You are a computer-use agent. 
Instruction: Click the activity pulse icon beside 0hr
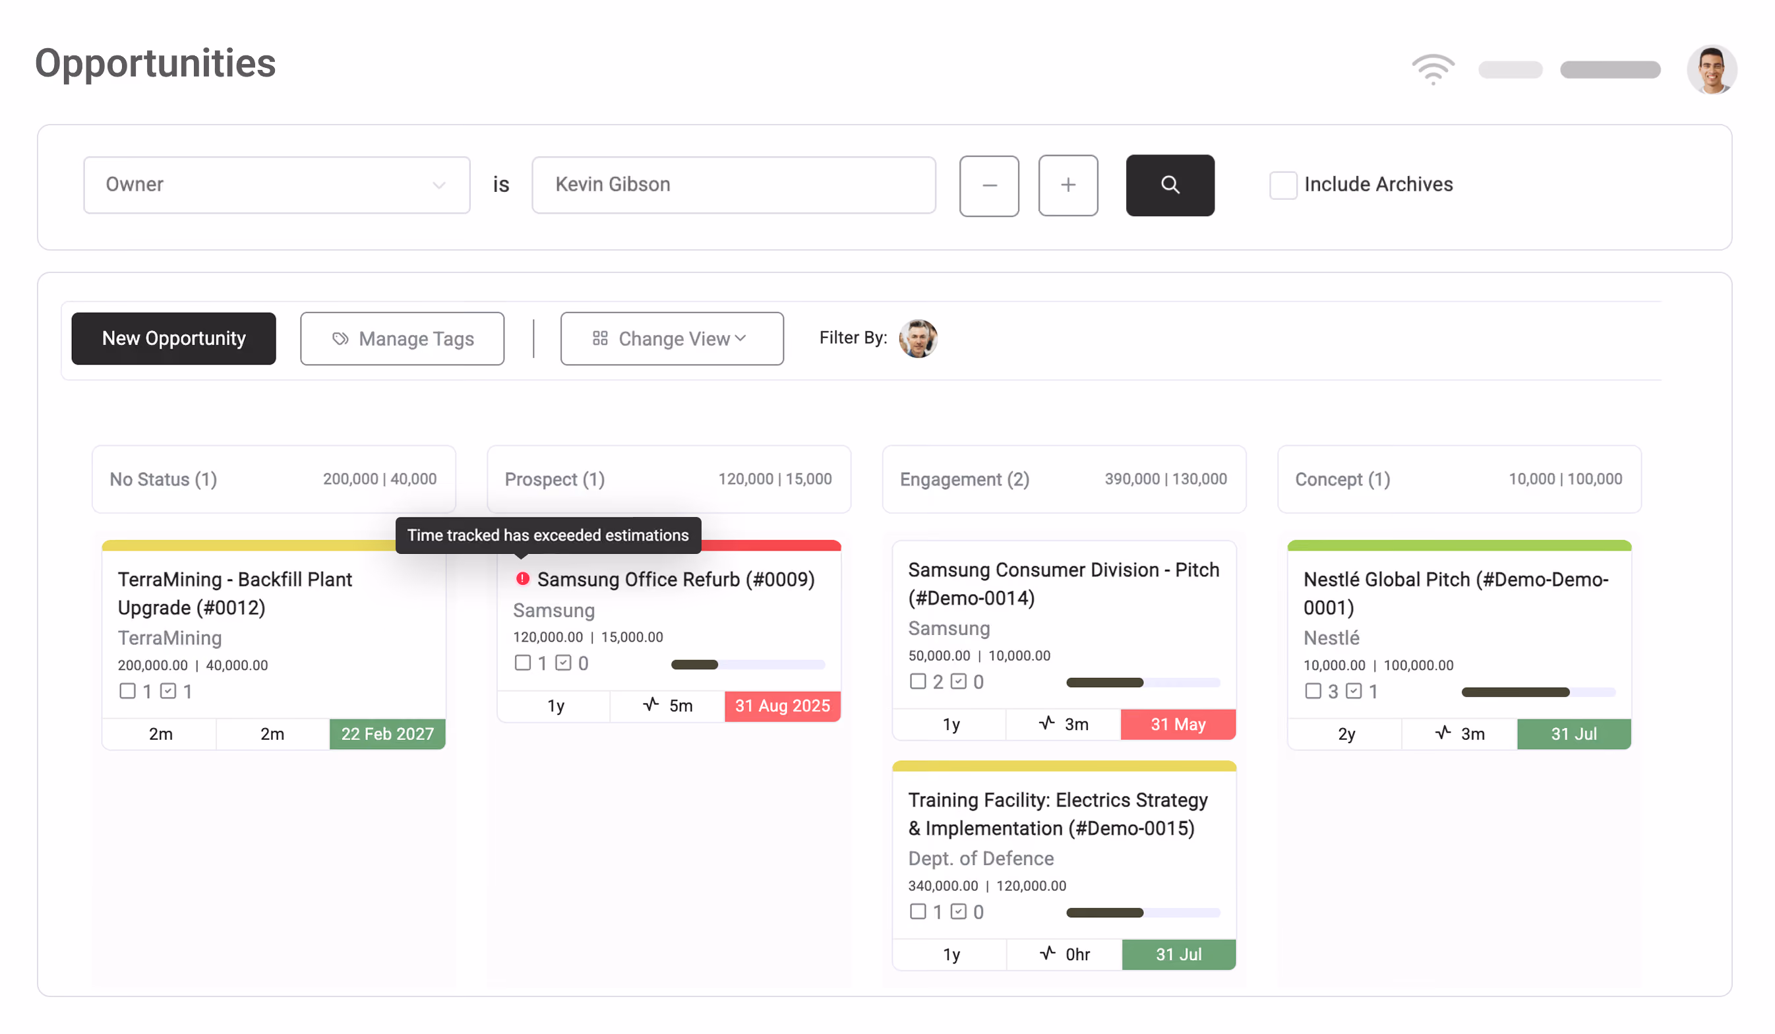[x=1047, y=953]
